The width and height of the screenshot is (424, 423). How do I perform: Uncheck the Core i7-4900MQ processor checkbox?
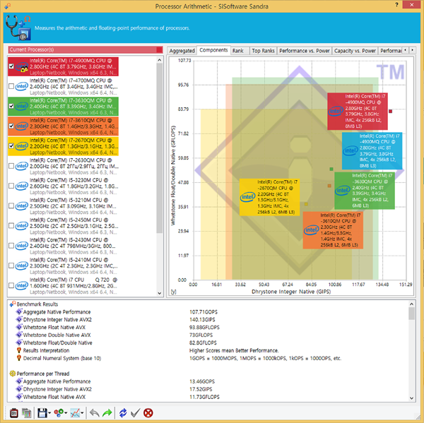11,66
